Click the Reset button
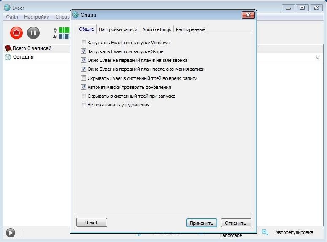The image size is (327, 242). (x=92, y=223)
